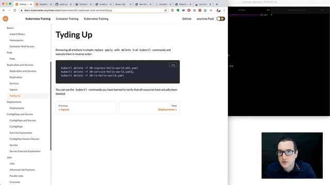Open Ingress in the sidebar

pos(13,89)
